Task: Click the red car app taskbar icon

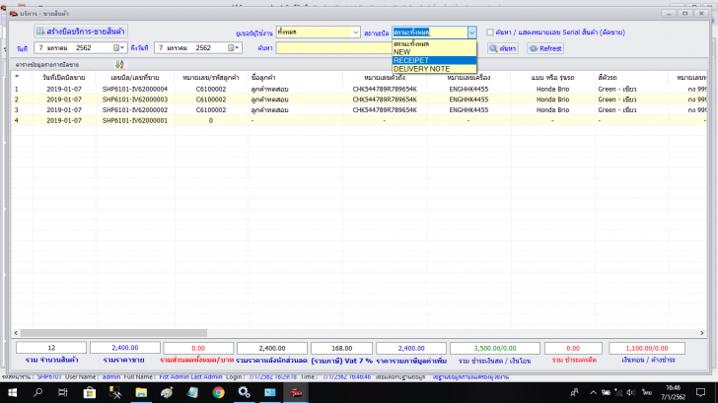Action: pos(295,392)
